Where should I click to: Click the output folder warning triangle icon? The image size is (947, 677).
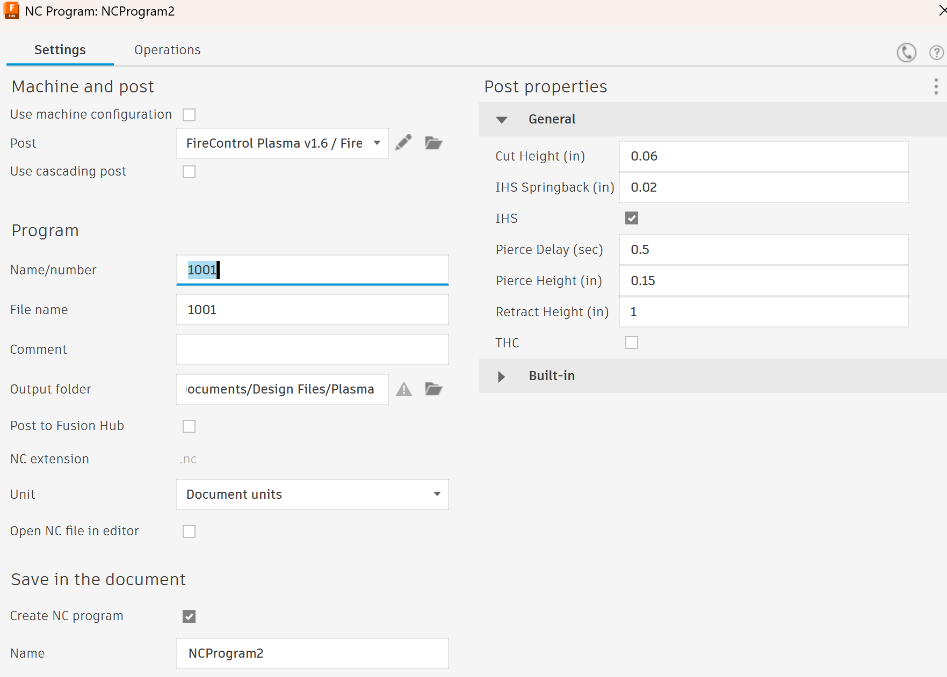tap(404, 389)
